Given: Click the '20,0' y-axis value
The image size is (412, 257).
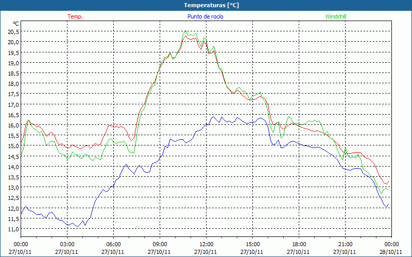Looking at the screenshot, I should 13,42.
